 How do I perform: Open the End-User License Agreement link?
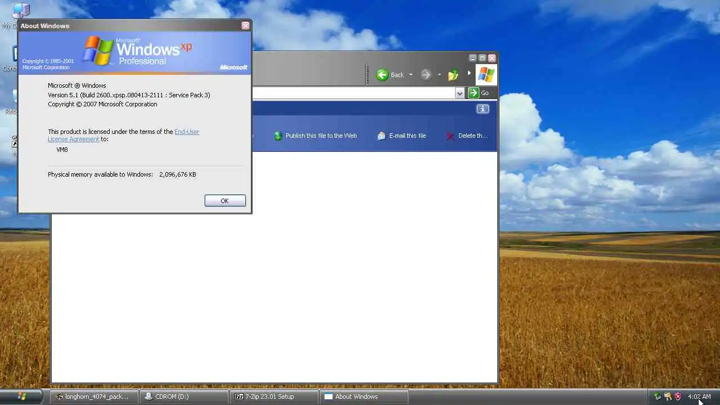point(123,135)
